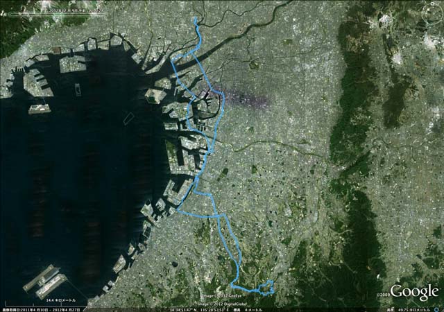Click the Image 2012 GeoEye attribution text
The image size is (444, 312).
[221, 295]
